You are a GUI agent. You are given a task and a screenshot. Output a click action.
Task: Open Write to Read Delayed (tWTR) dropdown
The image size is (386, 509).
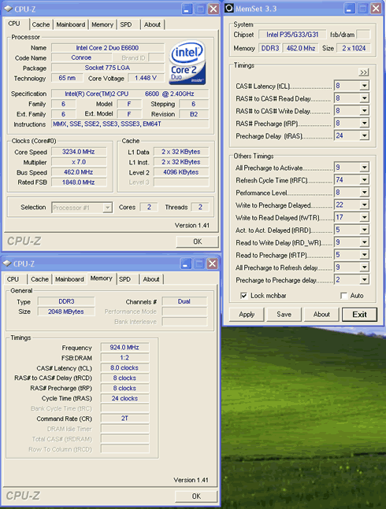pos(364,217)
